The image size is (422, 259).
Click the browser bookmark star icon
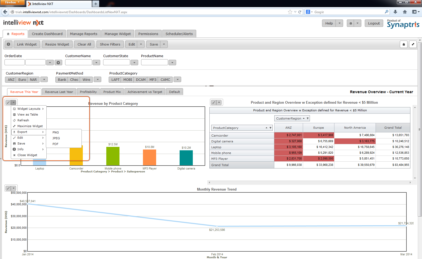(x=290, y=12)
